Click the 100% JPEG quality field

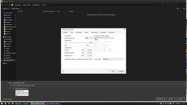91,43
